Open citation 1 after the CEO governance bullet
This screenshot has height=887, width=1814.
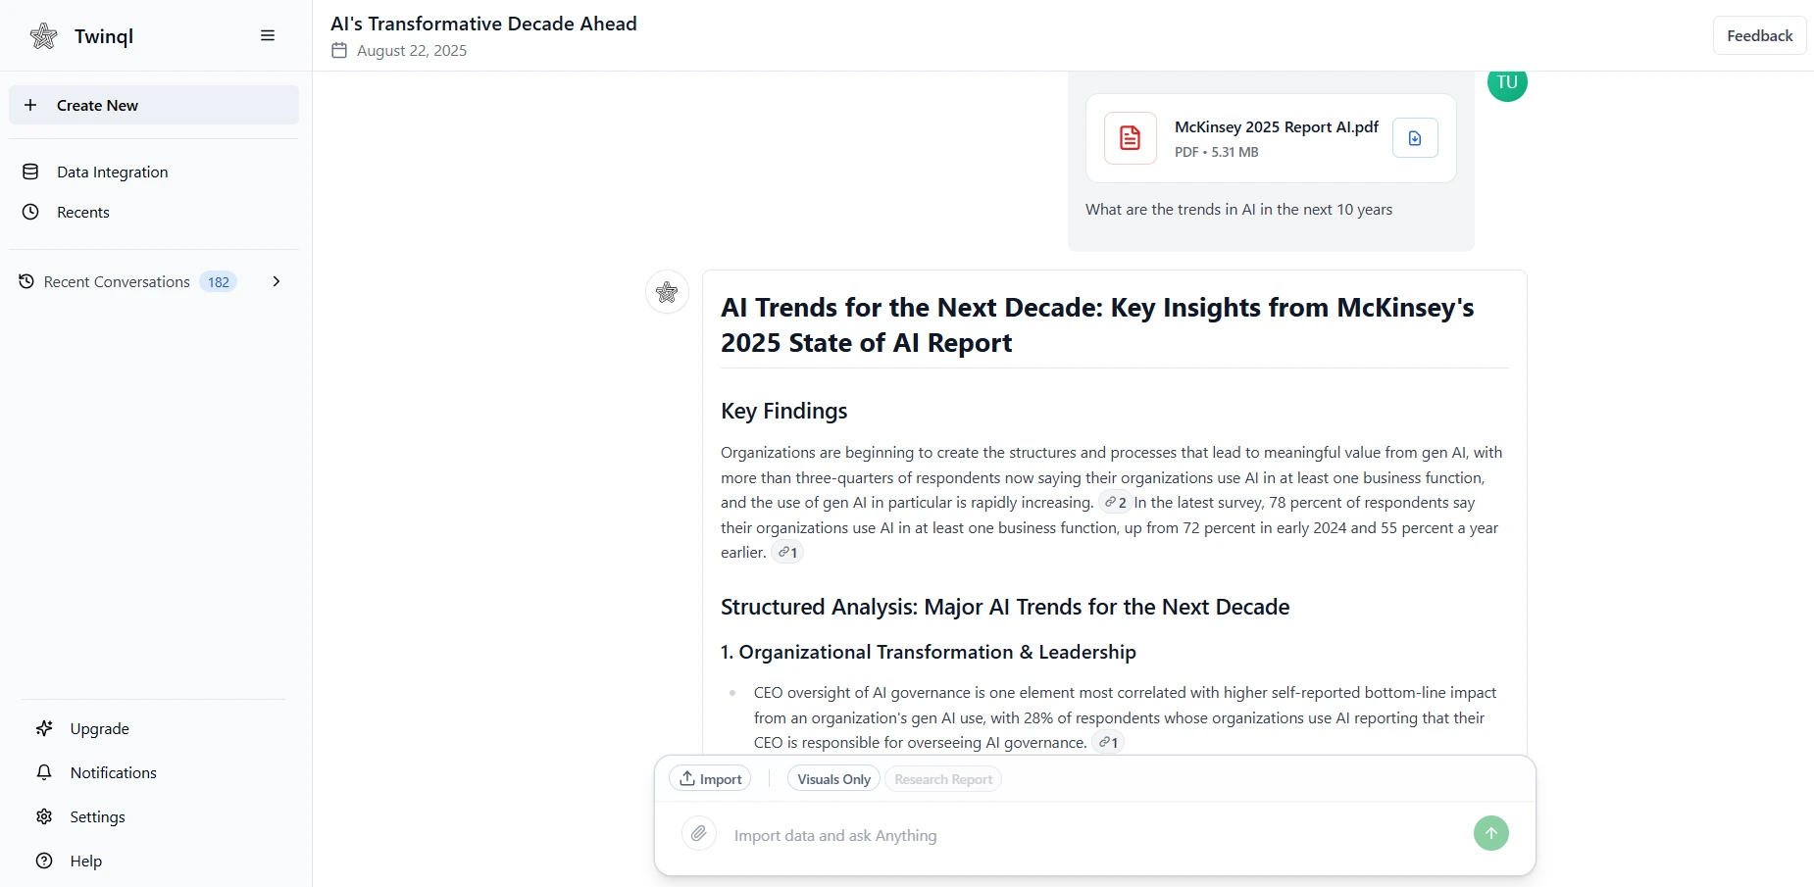click(x=1108, y=742)
